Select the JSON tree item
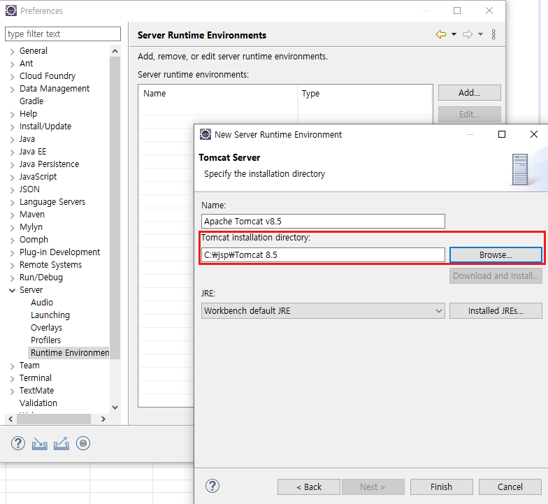Image resolution: width=548 pixels, height=504 pixels. click(x=29, y=189)
